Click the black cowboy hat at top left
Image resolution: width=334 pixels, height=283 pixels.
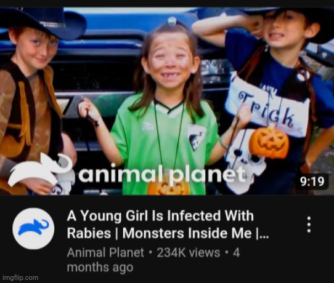(x=43, y=22)
